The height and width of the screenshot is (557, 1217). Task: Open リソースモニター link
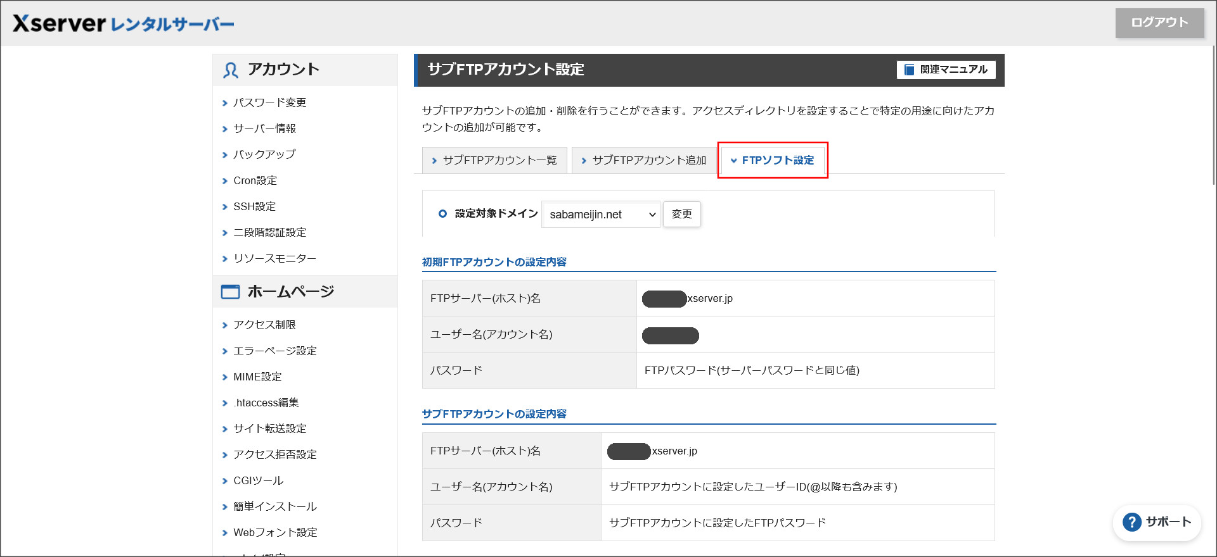pyautogui.click(x=274, y=258)
